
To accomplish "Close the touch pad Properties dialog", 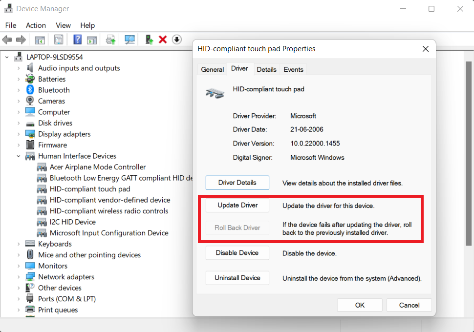I will [425, 49].
